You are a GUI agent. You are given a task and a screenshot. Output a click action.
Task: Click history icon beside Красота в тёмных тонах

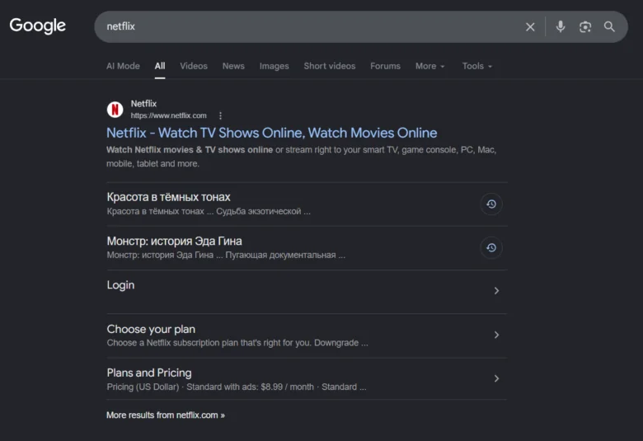[491, 204]
